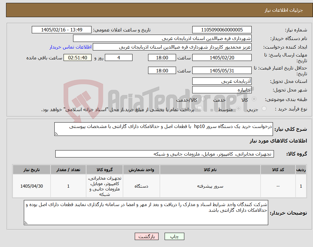Select the کالا radio button

(x=254, y=99)
